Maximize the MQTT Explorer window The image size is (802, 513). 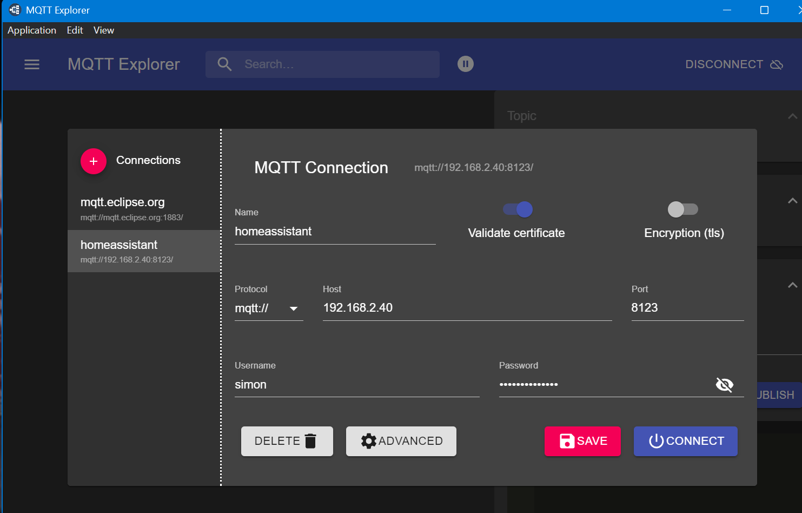(x=764, y=10)
